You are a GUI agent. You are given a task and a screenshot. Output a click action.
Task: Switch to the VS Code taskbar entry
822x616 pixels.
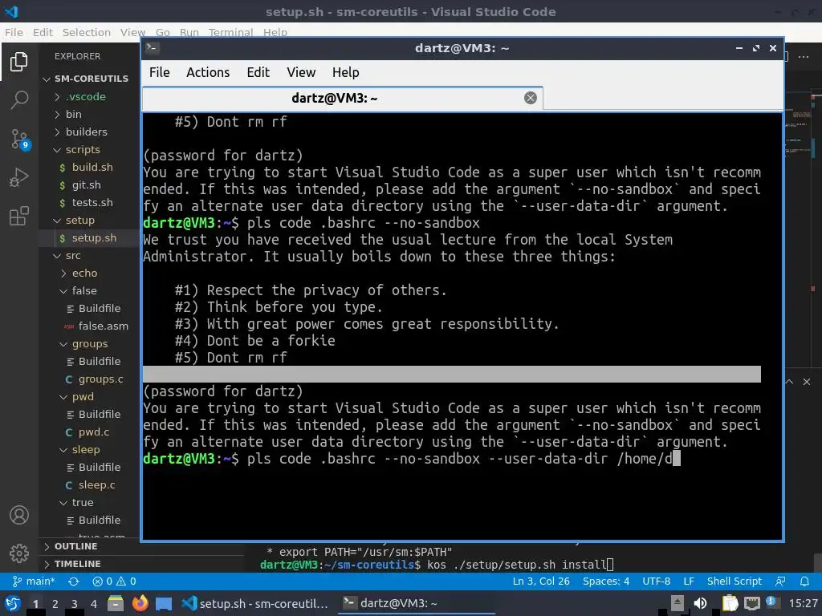tap(255, 603)
